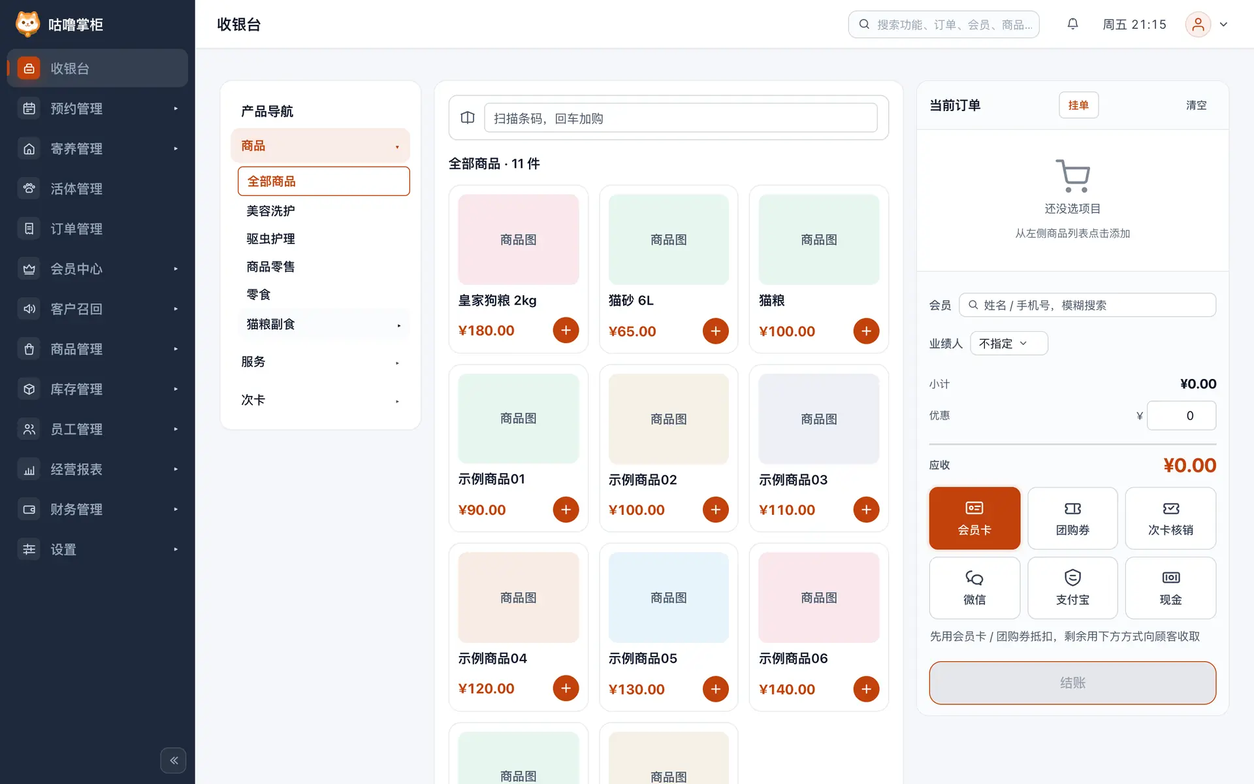Expand the 服务 navigation group
Screen dimensions: 1254x784
coord(320,362)
